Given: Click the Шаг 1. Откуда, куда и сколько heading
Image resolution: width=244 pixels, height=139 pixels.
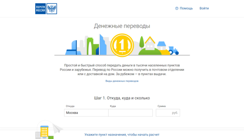Looking at the screenshot, I should pyautogui.click(x=122, y=98).
